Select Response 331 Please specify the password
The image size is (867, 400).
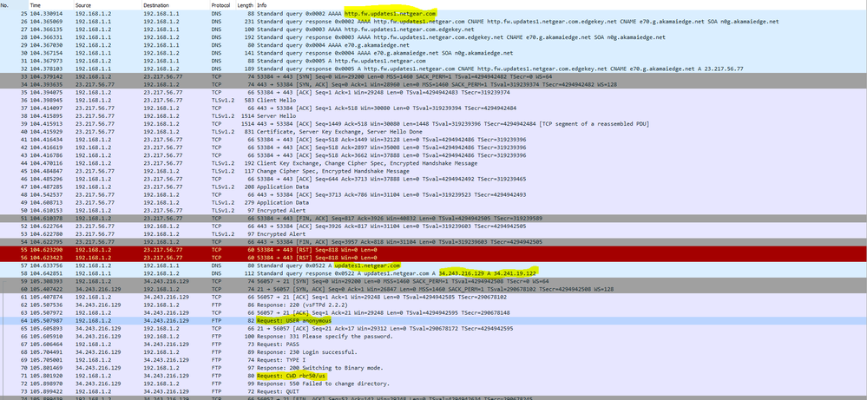[434, 336]
